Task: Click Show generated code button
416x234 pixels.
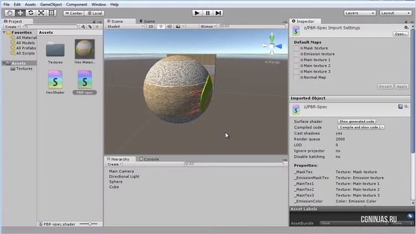Action: [357, 122]
